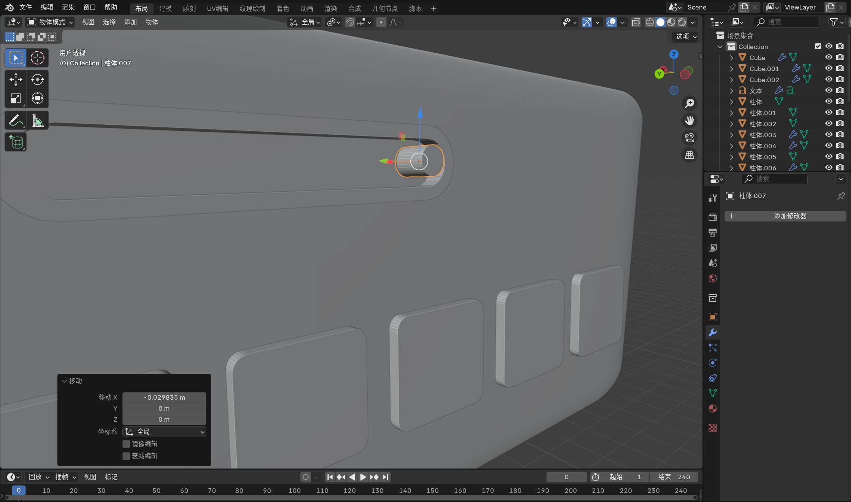Select the Measure ruler tool
The image size is (851, 502).
(x=37, y=121)
